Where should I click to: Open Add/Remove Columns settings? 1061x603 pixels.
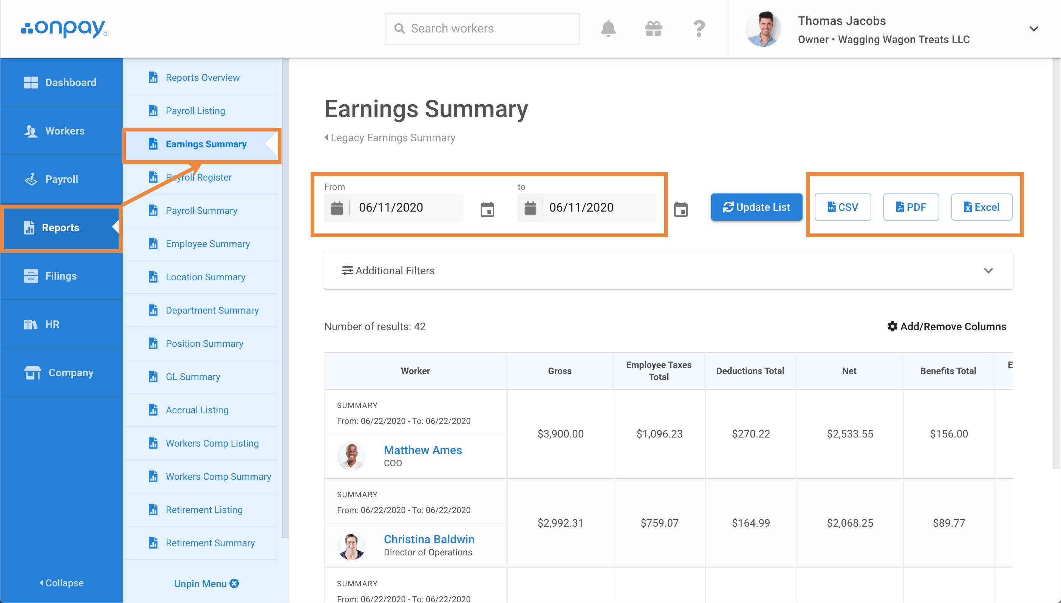pyautogui.click(x=947, y=326)
